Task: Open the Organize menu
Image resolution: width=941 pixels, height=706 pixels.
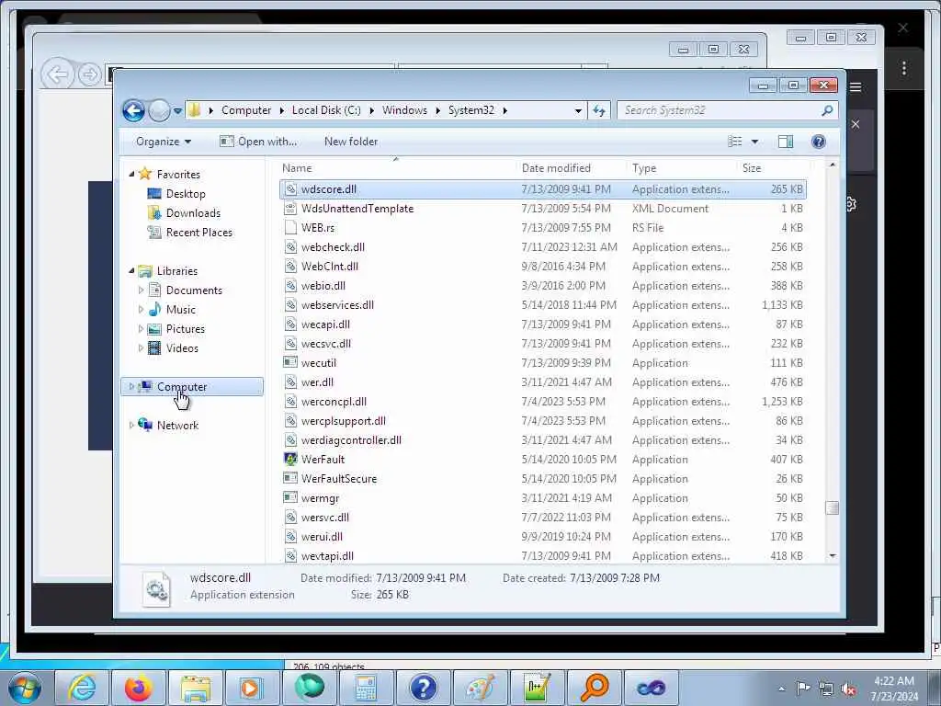Action: [x=164, y=142]
